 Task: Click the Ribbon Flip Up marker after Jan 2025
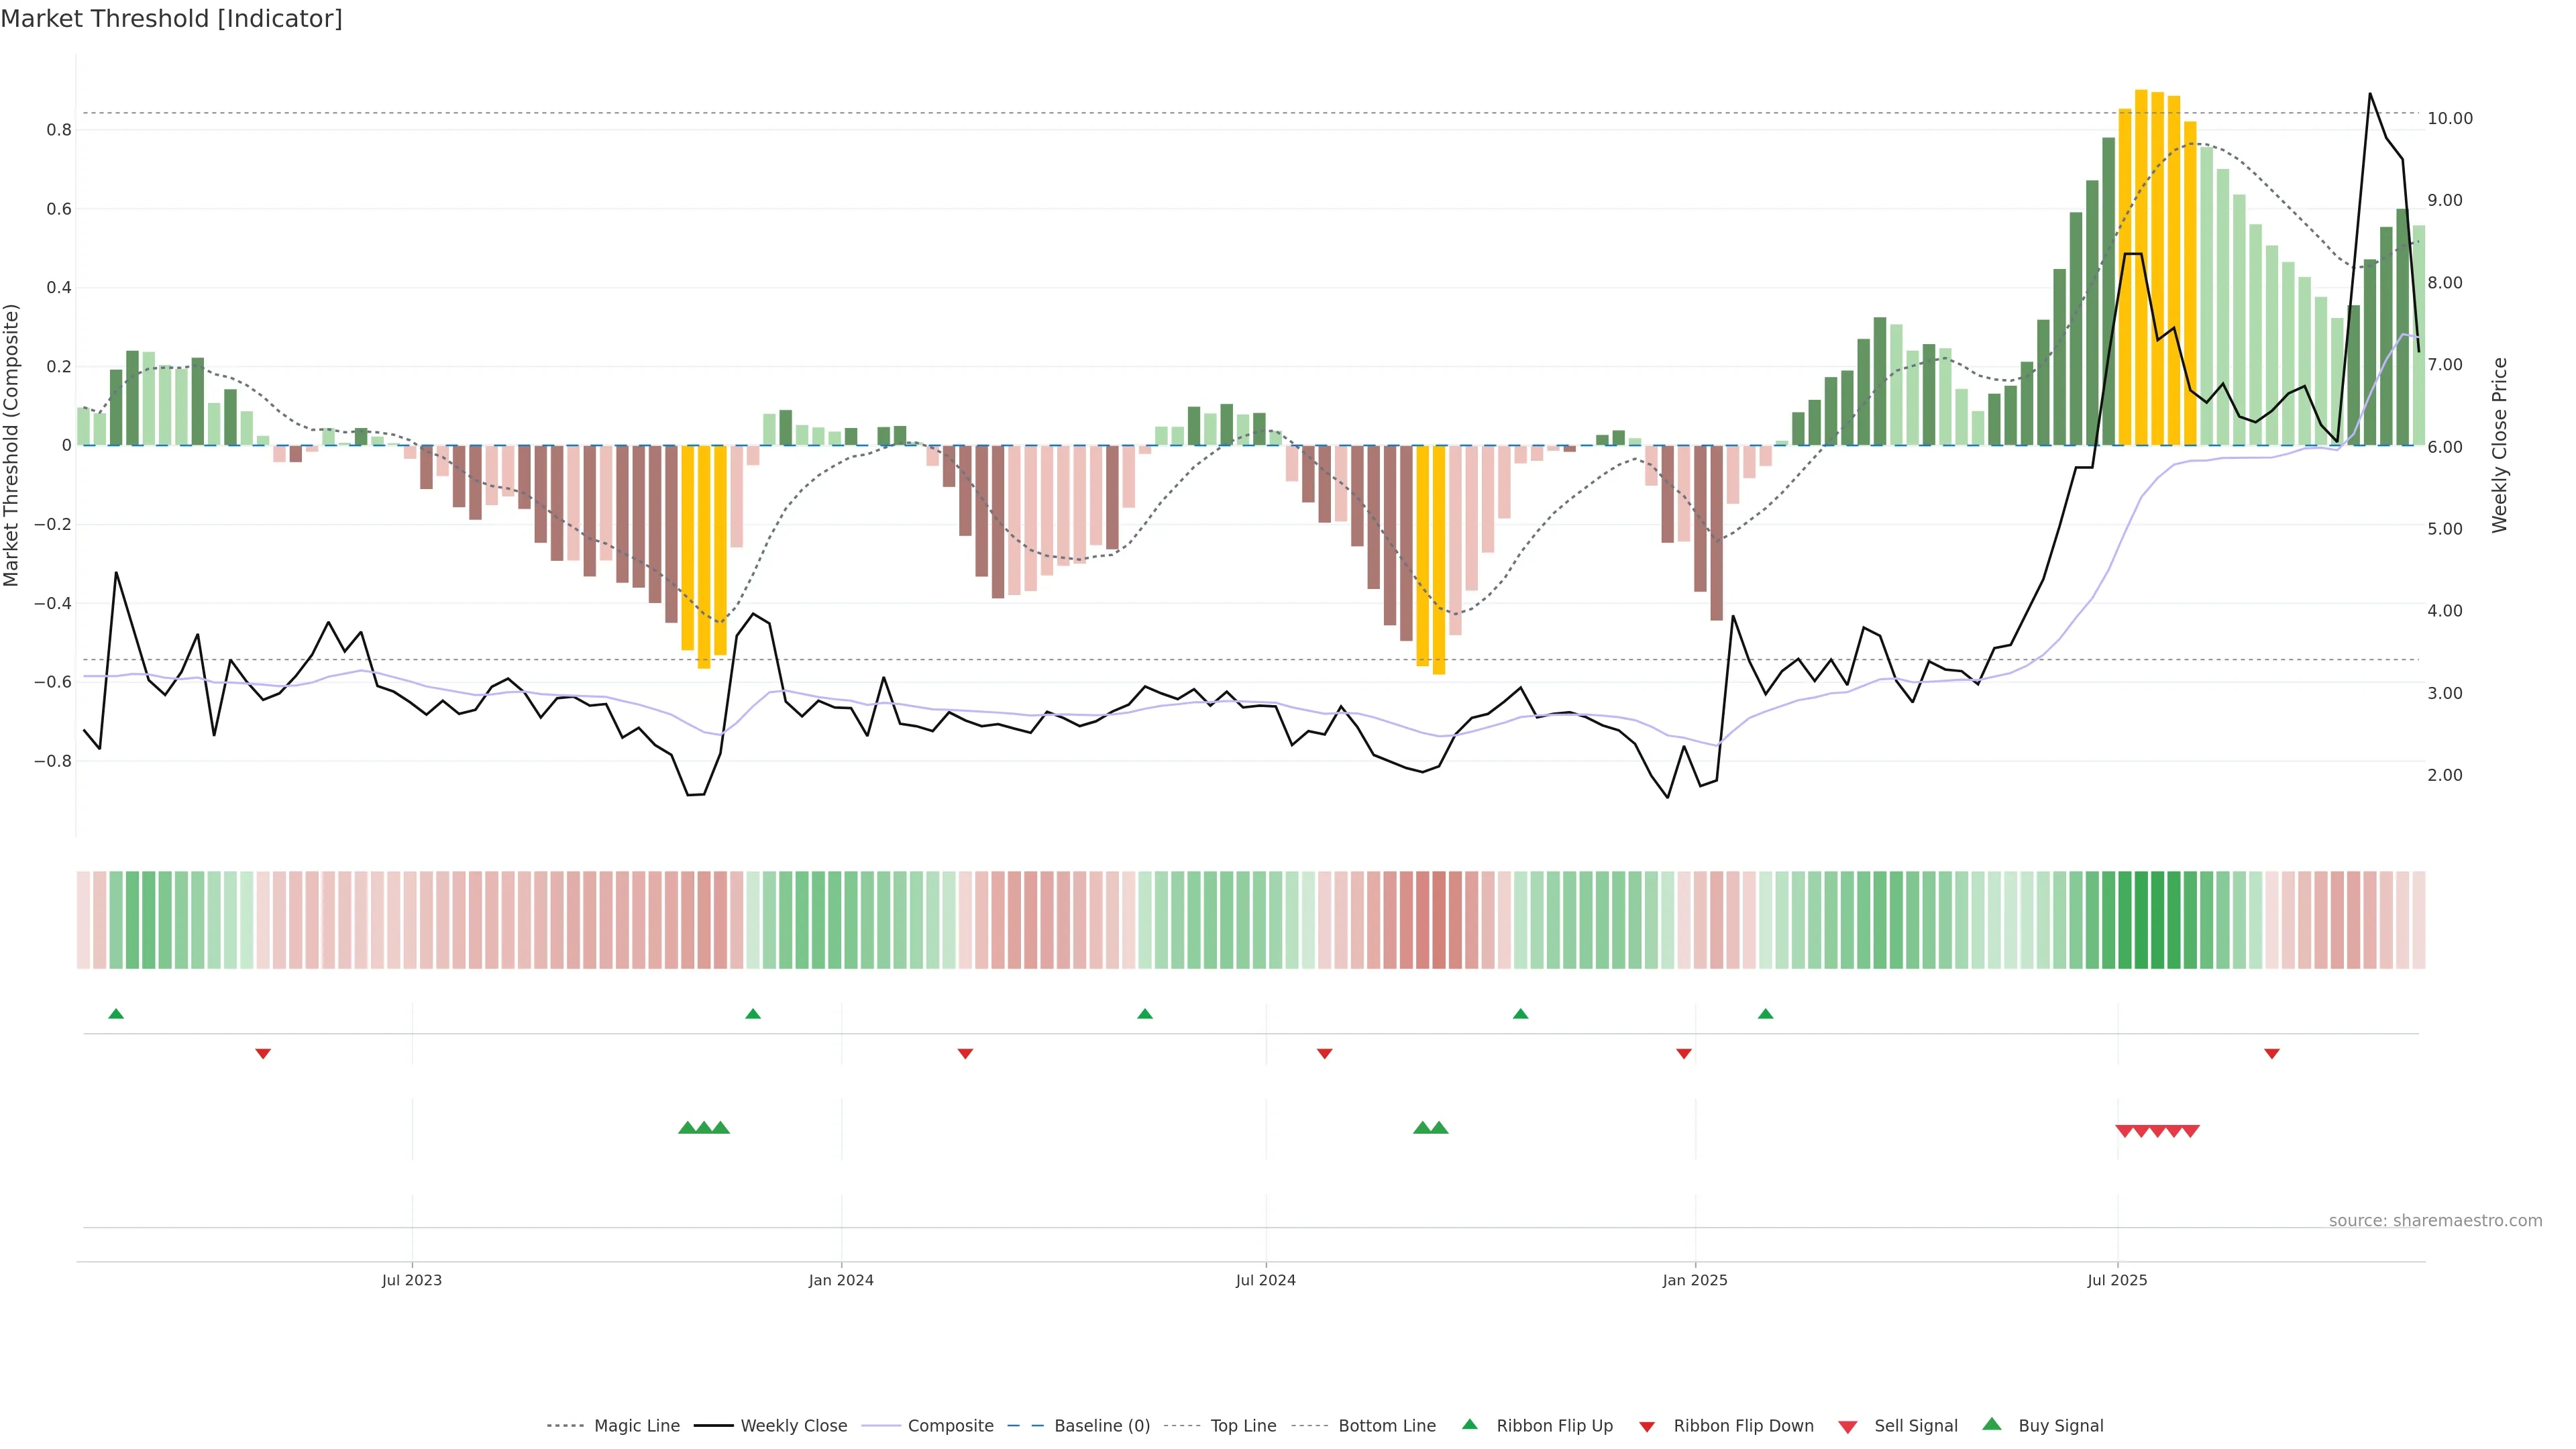tap(1766, 1014)
